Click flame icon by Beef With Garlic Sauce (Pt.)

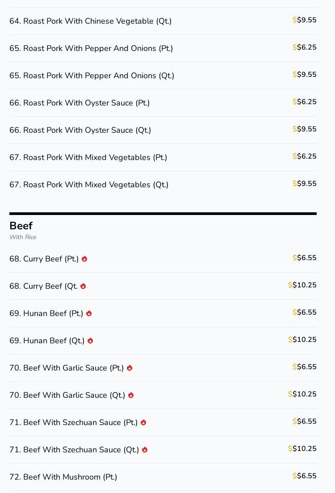[x=130, y=368]
